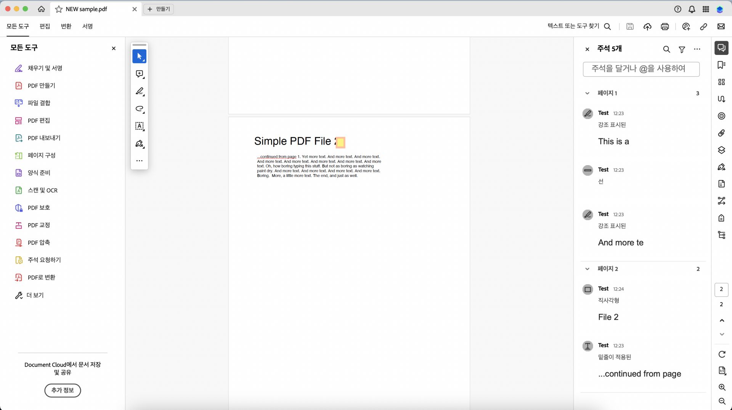This screenshot has height=410, width=732.
Task: Click the 텍스트 또는 도구 찾기 search
Action: point(579,26)
